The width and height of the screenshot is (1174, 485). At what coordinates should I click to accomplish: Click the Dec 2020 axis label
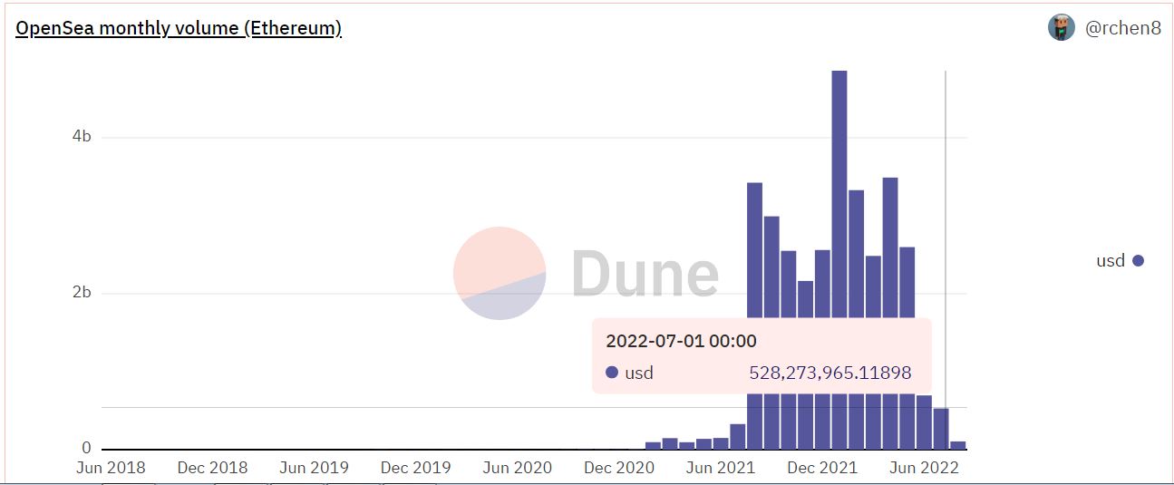(619, 468)
